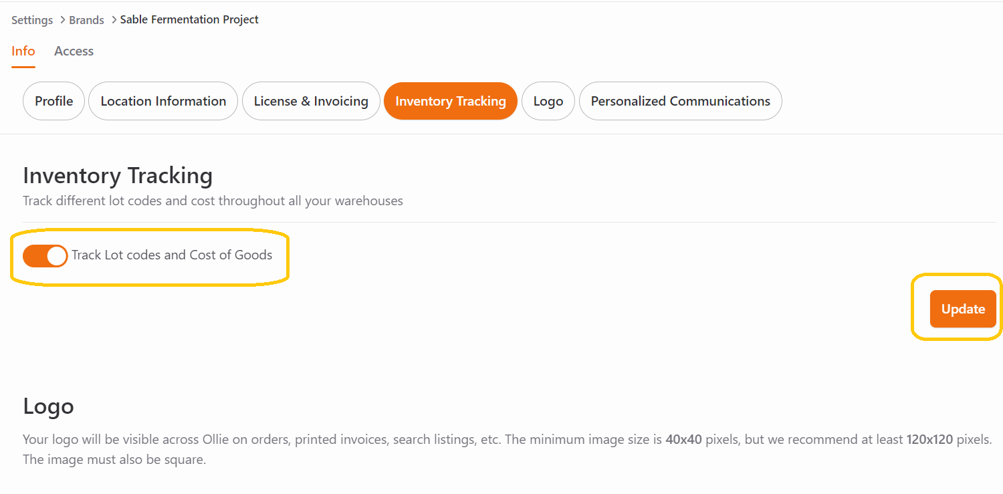This screenshot has height=494, width=1003.
Task: Click the Inventory Tracking section heading
Action: pyautogui.click(x=118, y=175)
